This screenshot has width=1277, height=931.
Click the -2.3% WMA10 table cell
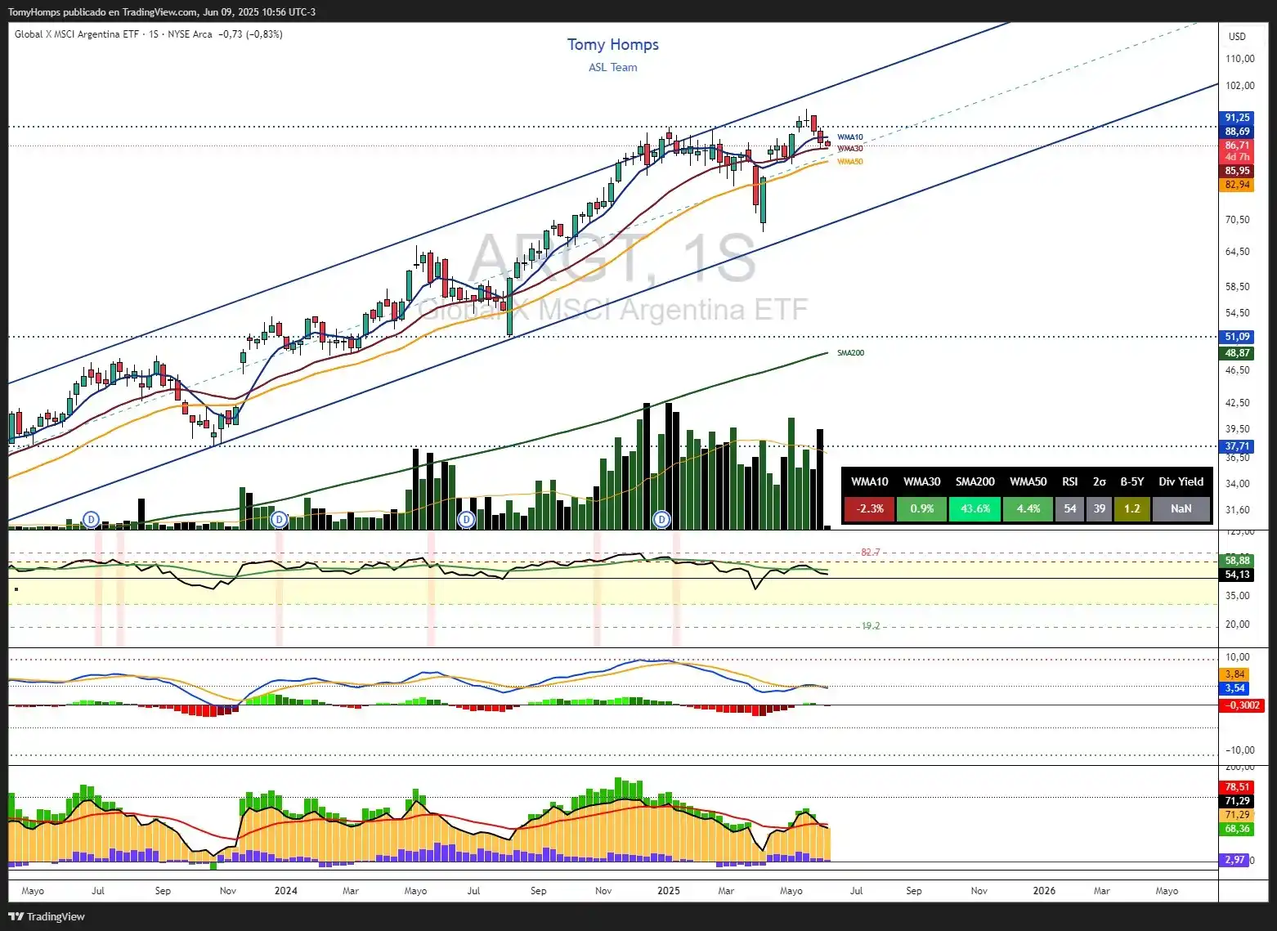point(869,508)
